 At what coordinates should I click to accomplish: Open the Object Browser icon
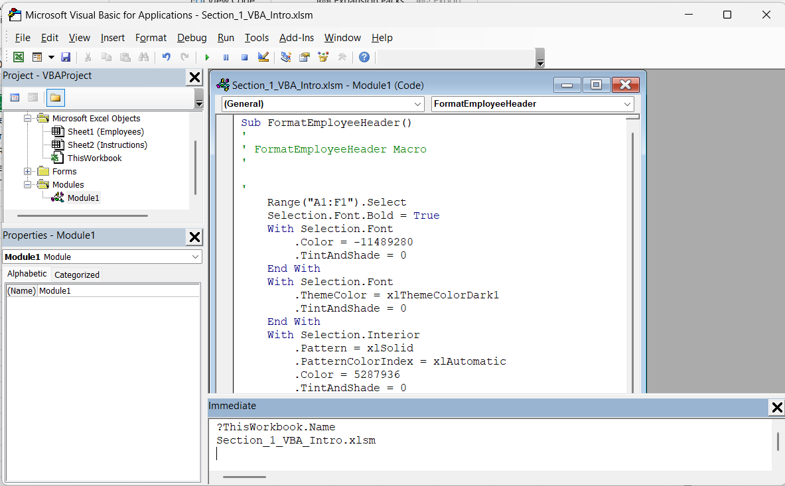point(323,57)
